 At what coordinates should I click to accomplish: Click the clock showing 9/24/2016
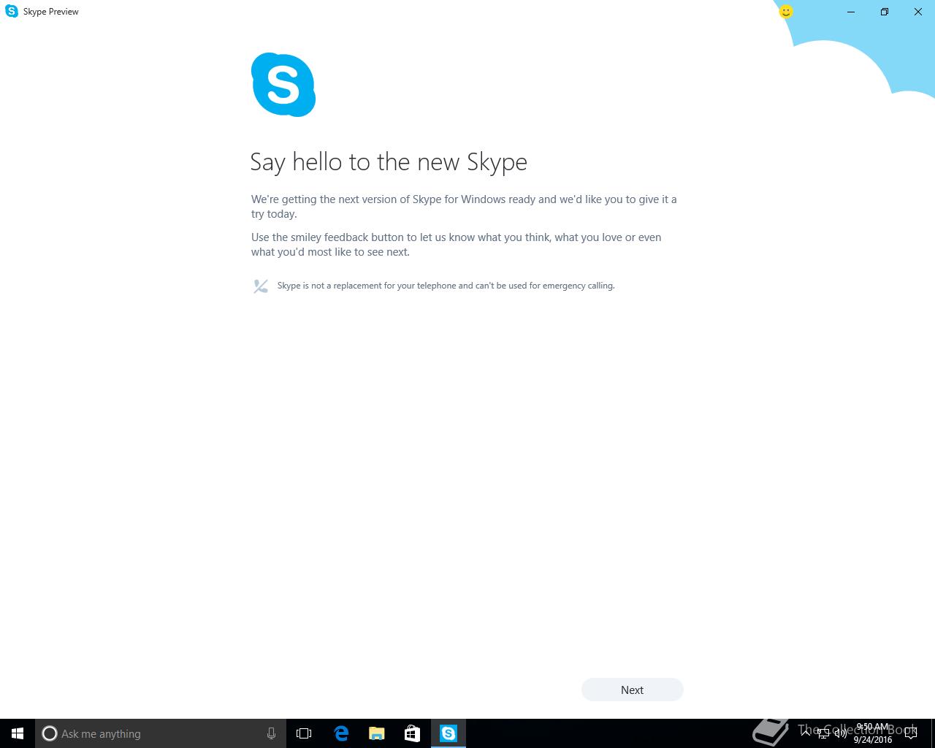[x=873, y=733]
